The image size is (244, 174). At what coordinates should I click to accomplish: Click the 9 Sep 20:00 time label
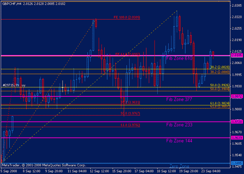54,171
